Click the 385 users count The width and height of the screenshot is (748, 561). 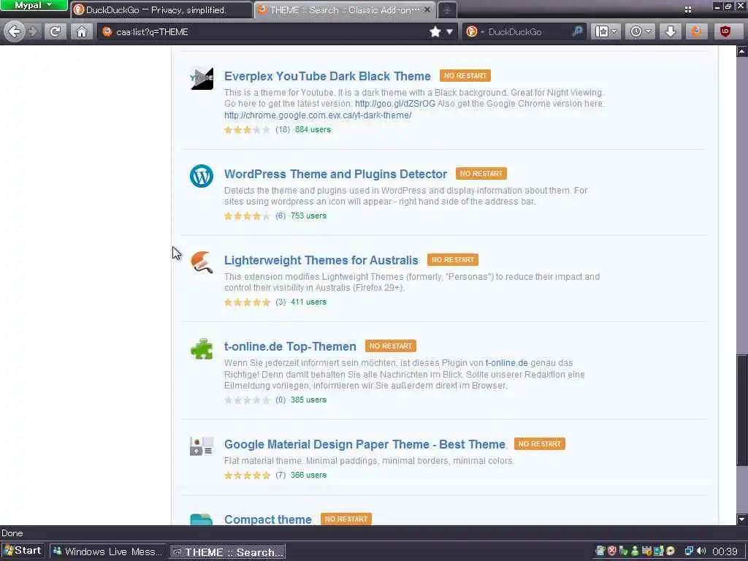pyautogui.click(x=308, y=400)
